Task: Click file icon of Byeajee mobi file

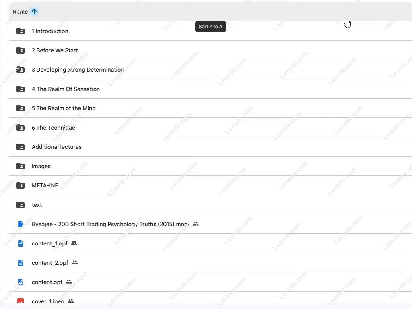Action: [x=21, y=224]
